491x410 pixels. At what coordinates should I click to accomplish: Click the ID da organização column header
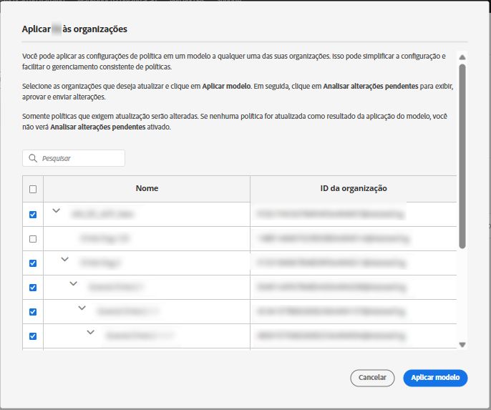click(x=354, y=188)
